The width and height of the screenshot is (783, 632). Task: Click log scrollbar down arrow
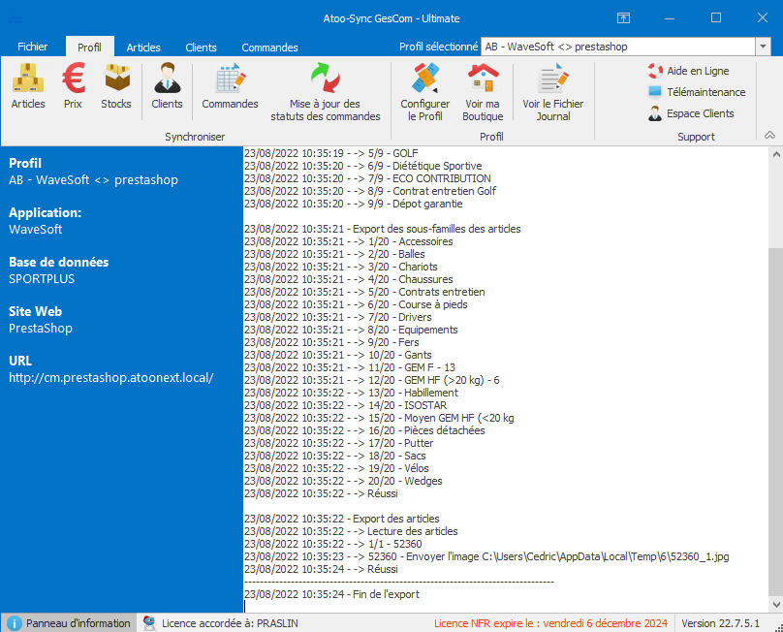(775, 604)
